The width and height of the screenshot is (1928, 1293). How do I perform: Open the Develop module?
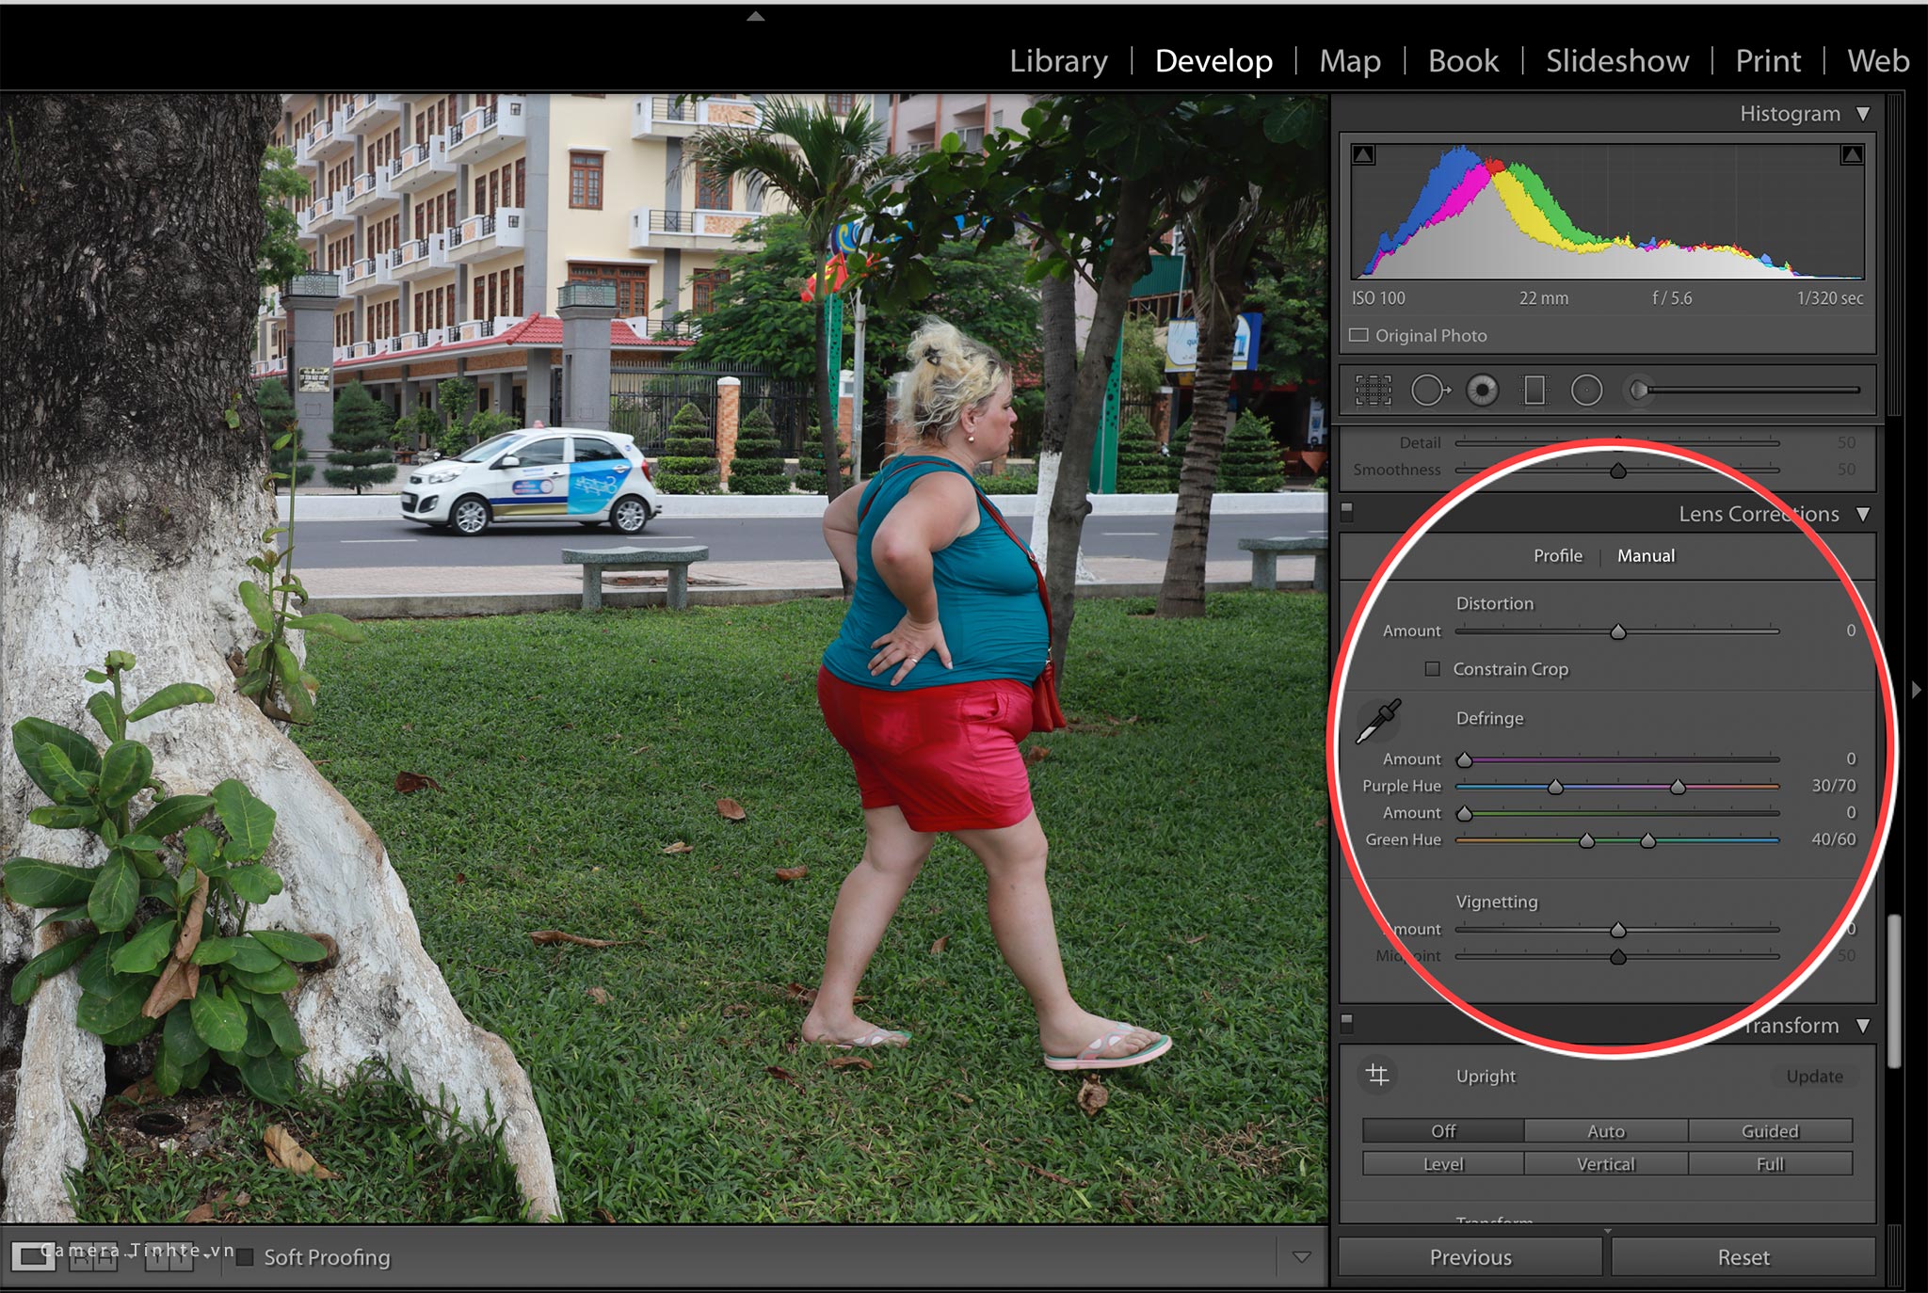point(1213,61)
